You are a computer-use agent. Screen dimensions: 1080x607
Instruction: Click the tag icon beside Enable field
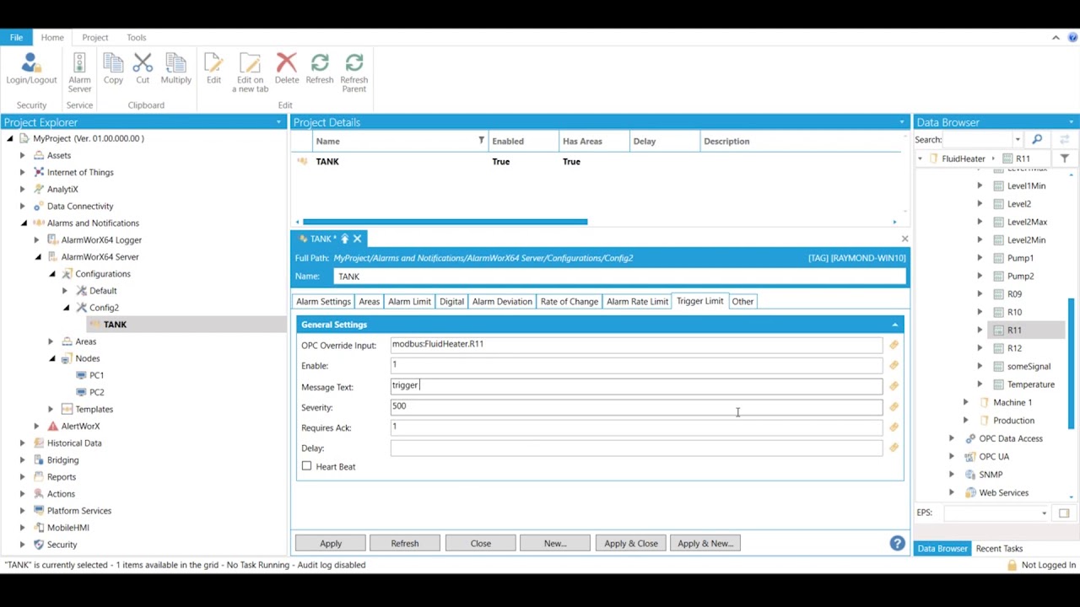tap(894, 365)
